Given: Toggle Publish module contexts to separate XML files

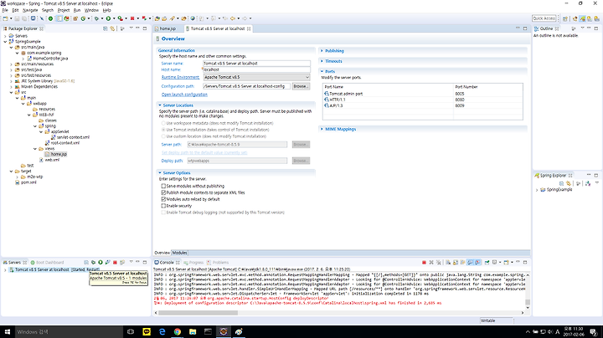Looking at the screenshot, I should 163,192.
